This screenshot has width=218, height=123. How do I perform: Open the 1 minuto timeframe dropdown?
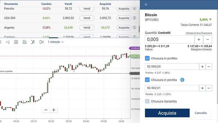coord(56,42)
